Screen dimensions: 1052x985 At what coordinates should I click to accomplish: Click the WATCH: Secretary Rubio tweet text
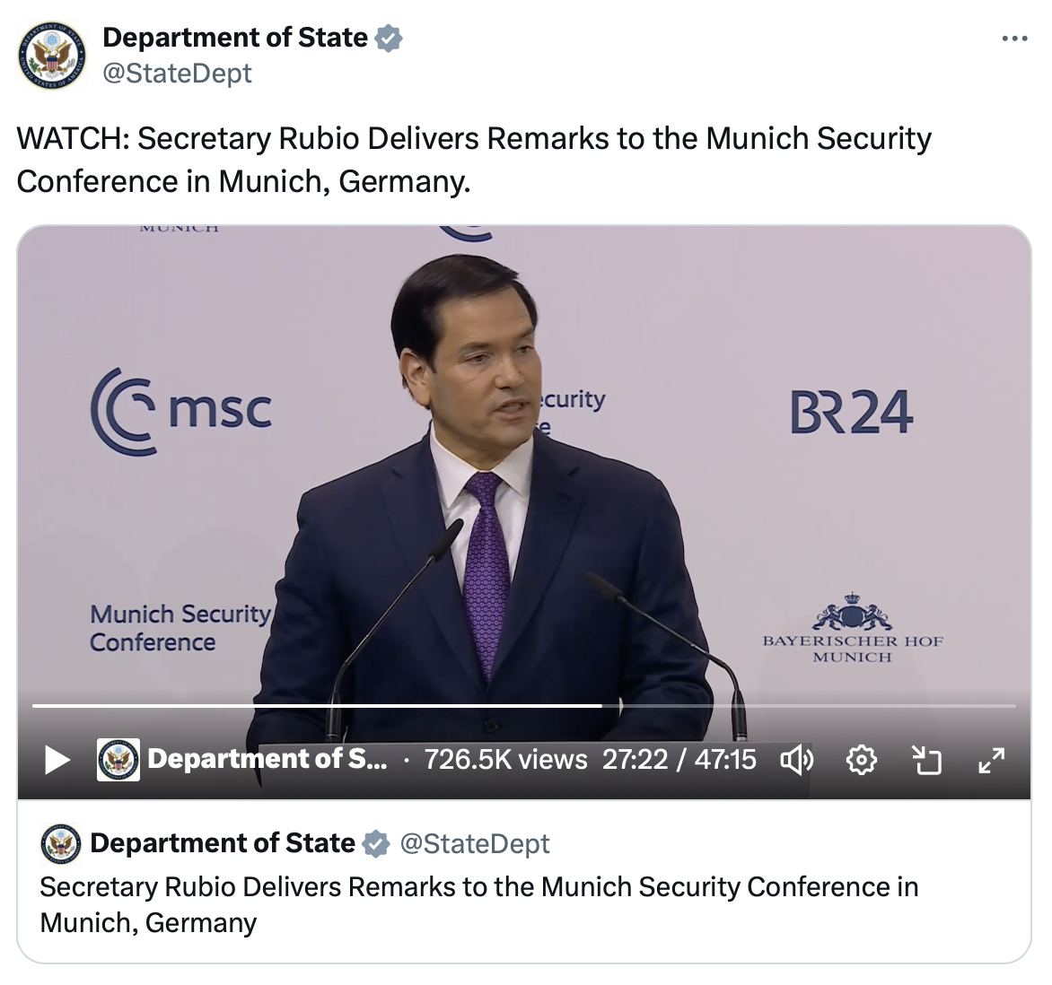(x=474, y=160)
